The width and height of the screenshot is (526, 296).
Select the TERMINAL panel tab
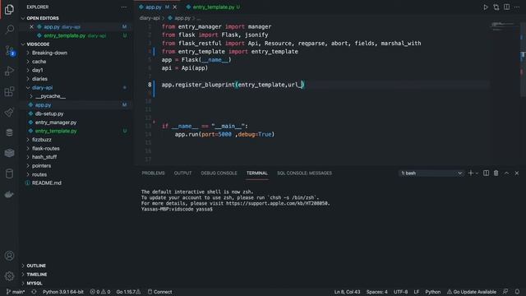coord(257,173)
